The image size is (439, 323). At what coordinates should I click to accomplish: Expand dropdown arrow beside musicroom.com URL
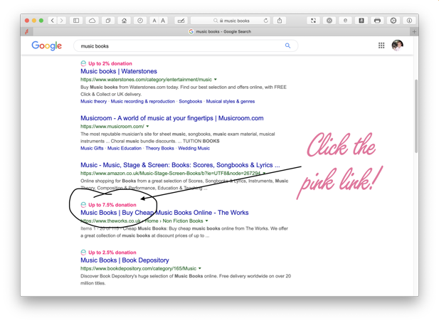[147, 126]
